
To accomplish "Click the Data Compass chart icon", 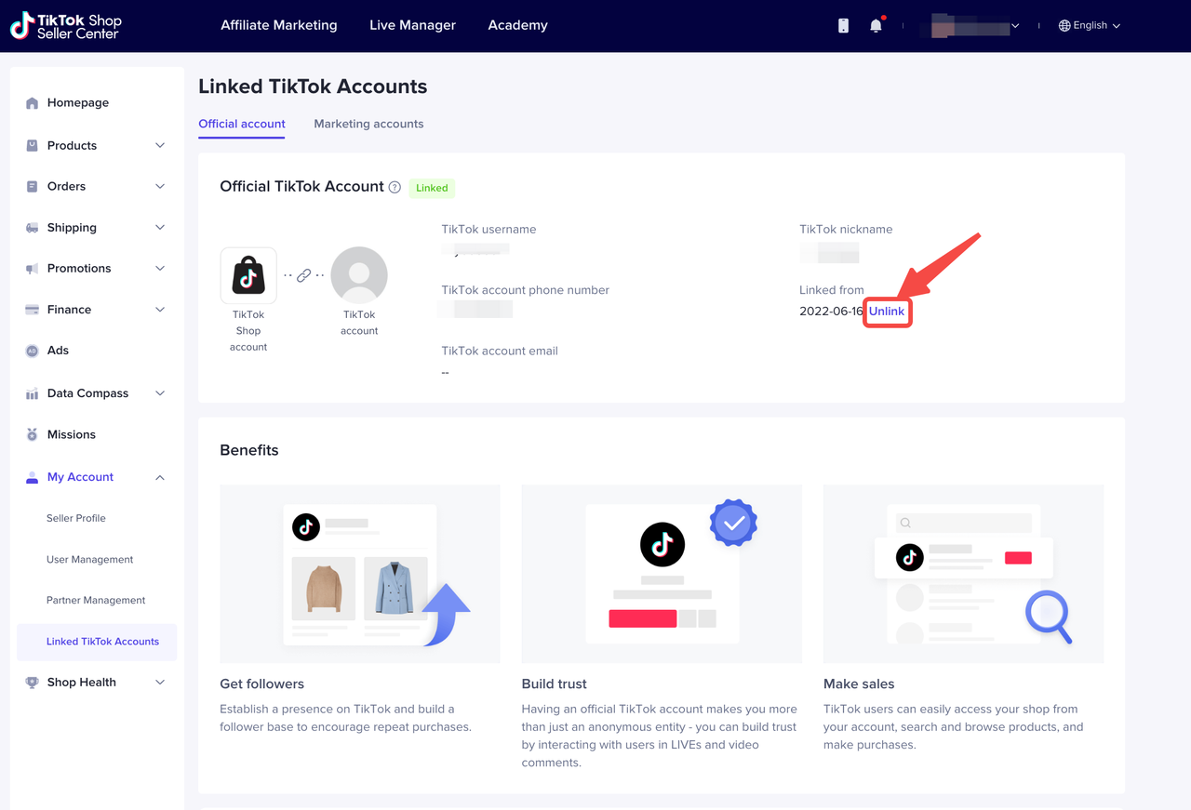I will 33,393.
